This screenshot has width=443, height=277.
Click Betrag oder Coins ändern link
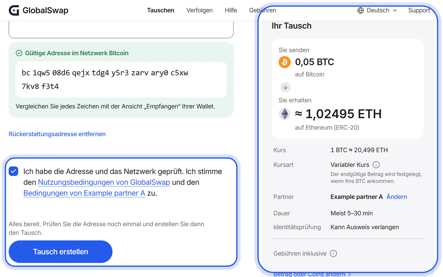pyautogui.click(x=312, y=274)
